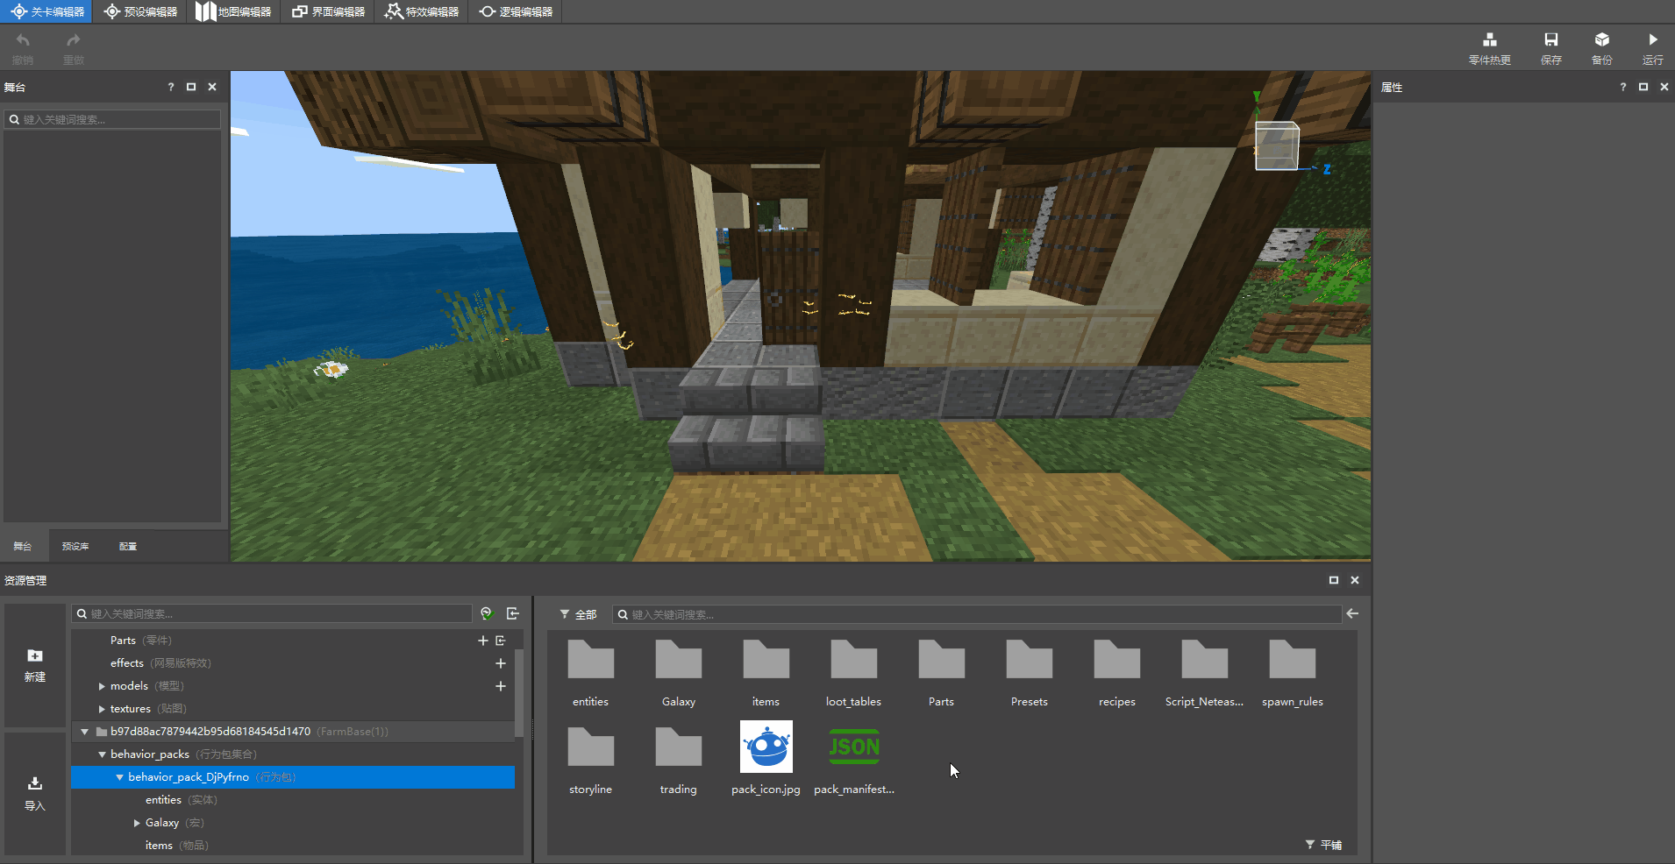This screenshot has width=1675, height=864.
Task: Click the 新建 new resource button
Action: 35,665
